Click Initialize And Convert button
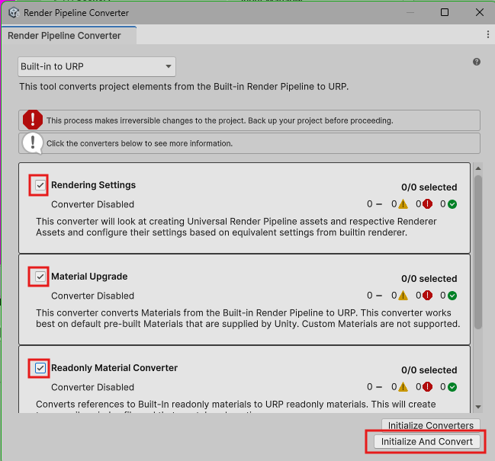The width and height of the screenshot is (495, 461). (427, 441)
